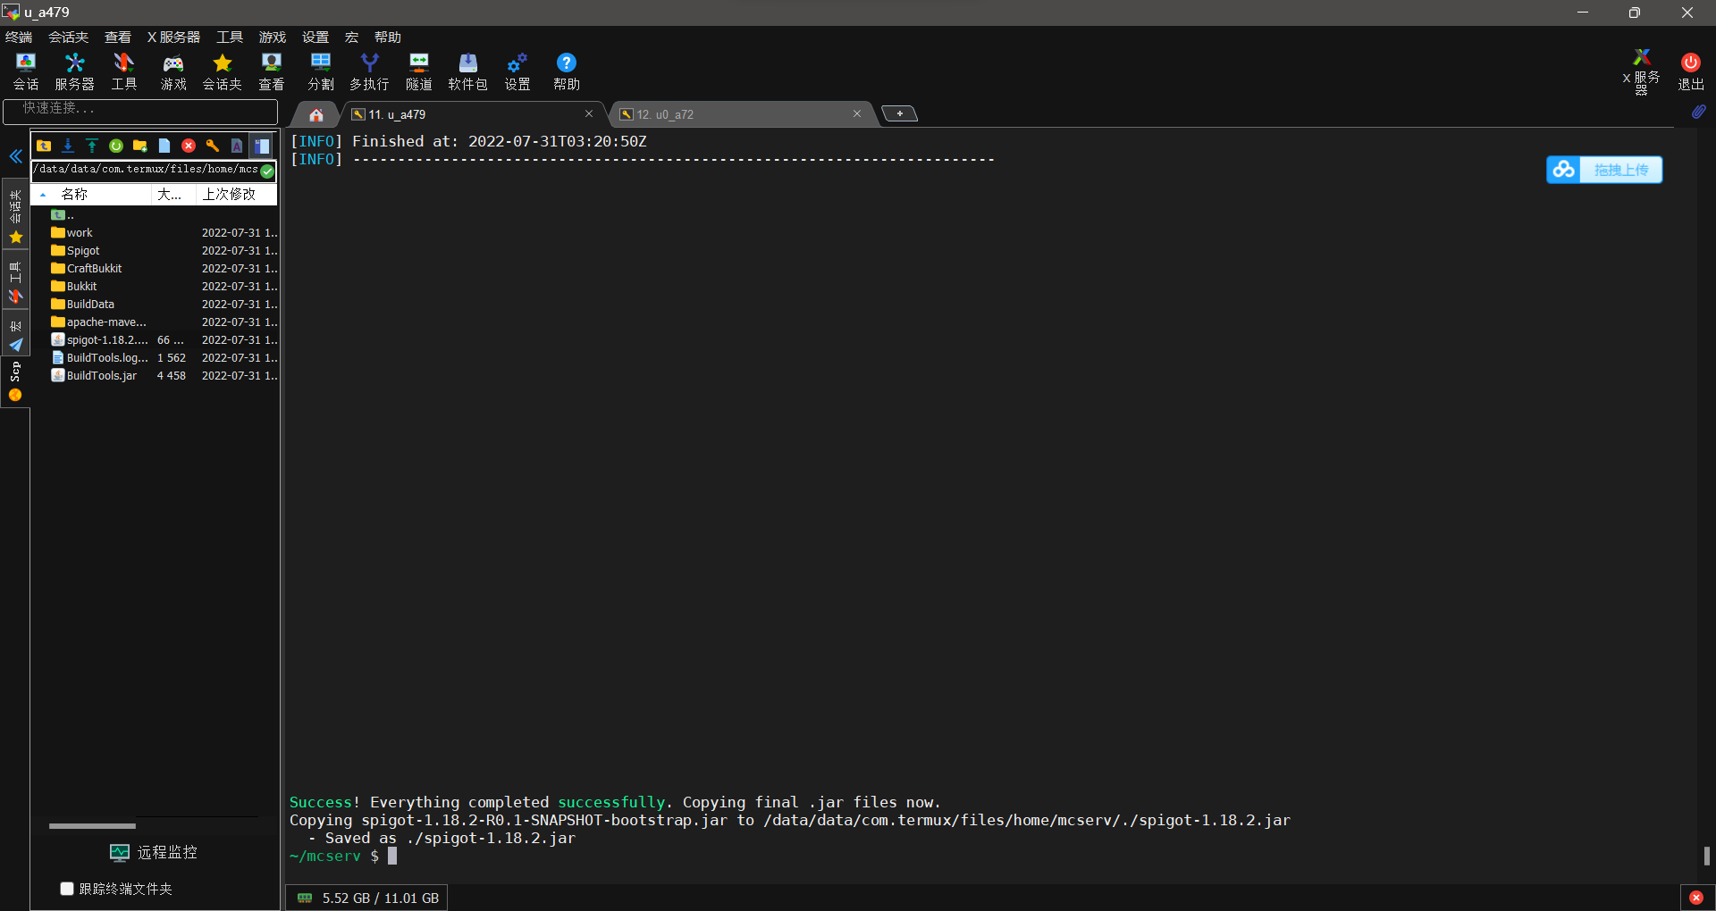The image size is (1716, 911).
Task: Collapse the left sidebar panel
Action: (15, 156)
